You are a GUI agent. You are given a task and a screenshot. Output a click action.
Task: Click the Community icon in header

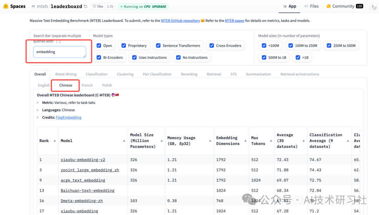pyautogui.click(x=328, y=6)
